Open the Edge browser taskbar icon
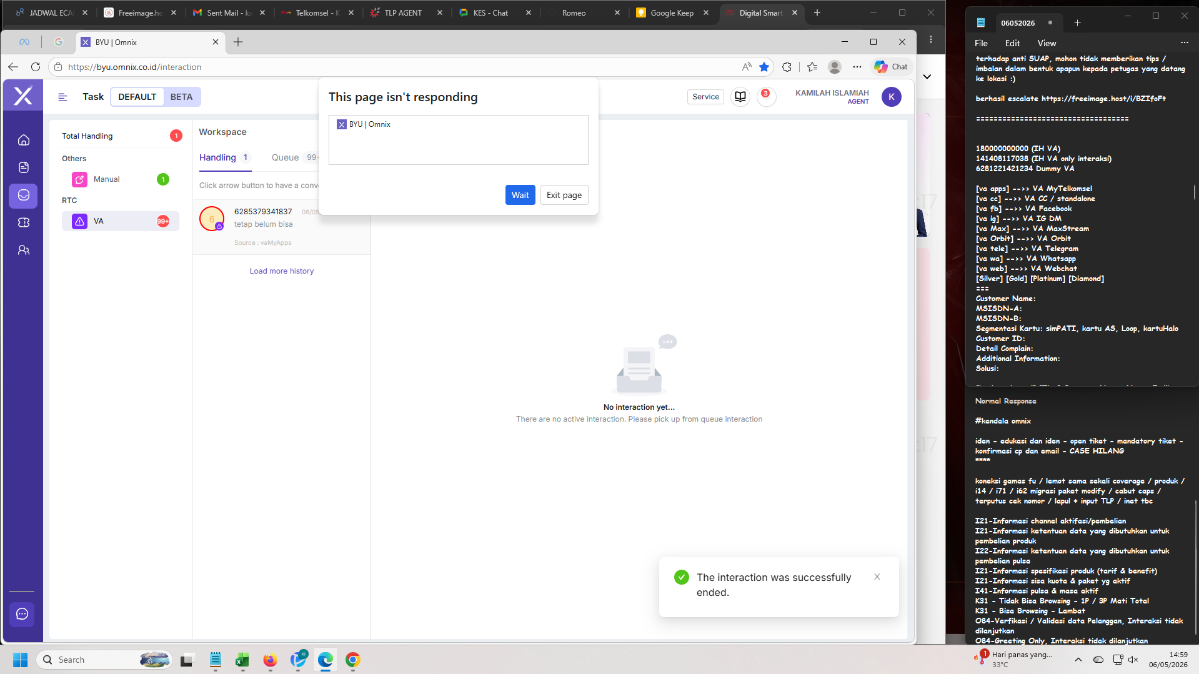This screenshot has width=1199, height=674. (x=326, y=660)
